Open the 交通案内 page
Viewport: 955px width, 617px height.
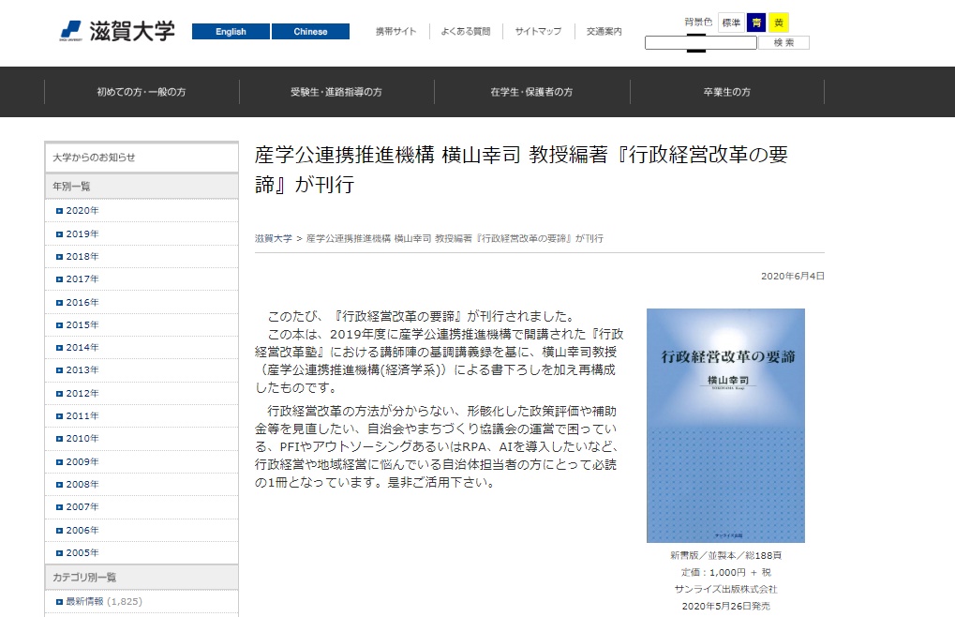point(604,32)
